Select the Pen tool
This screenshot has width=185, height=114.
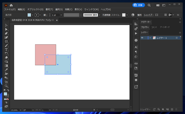coord(6,33)
